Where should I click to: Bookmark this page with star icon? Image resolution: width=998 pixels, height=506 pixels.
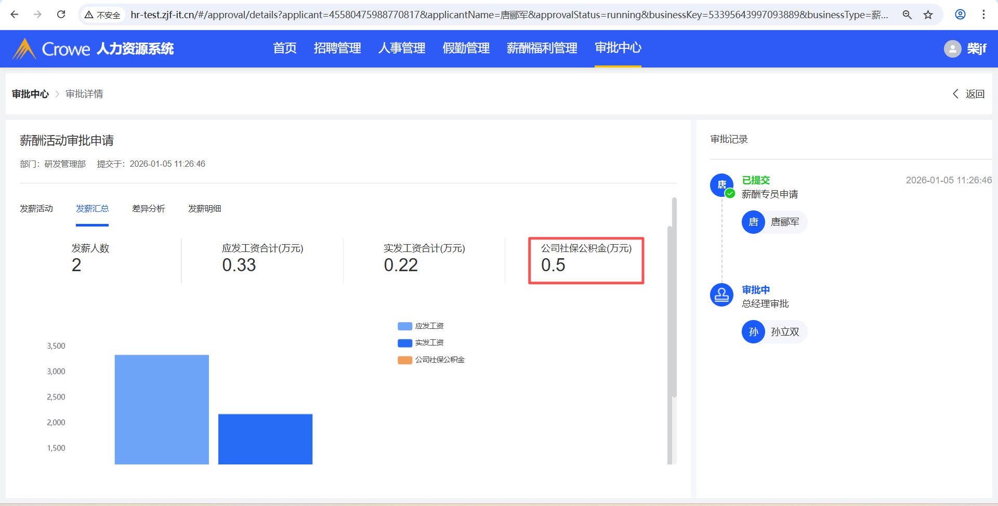click(x=928, y=15)
